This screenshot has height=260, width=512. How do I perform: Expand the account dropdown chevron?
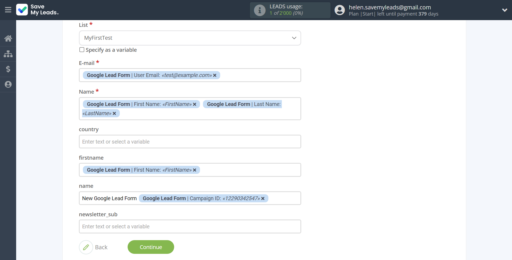(504, 10)
